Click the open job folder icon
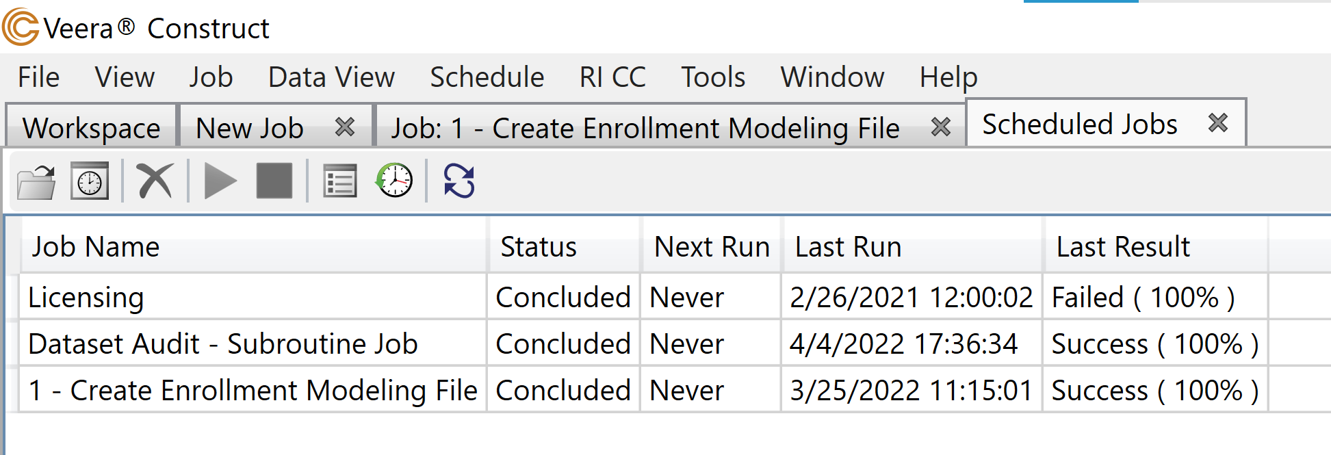The image size is (1331, 455). click(x=36, y=182)
